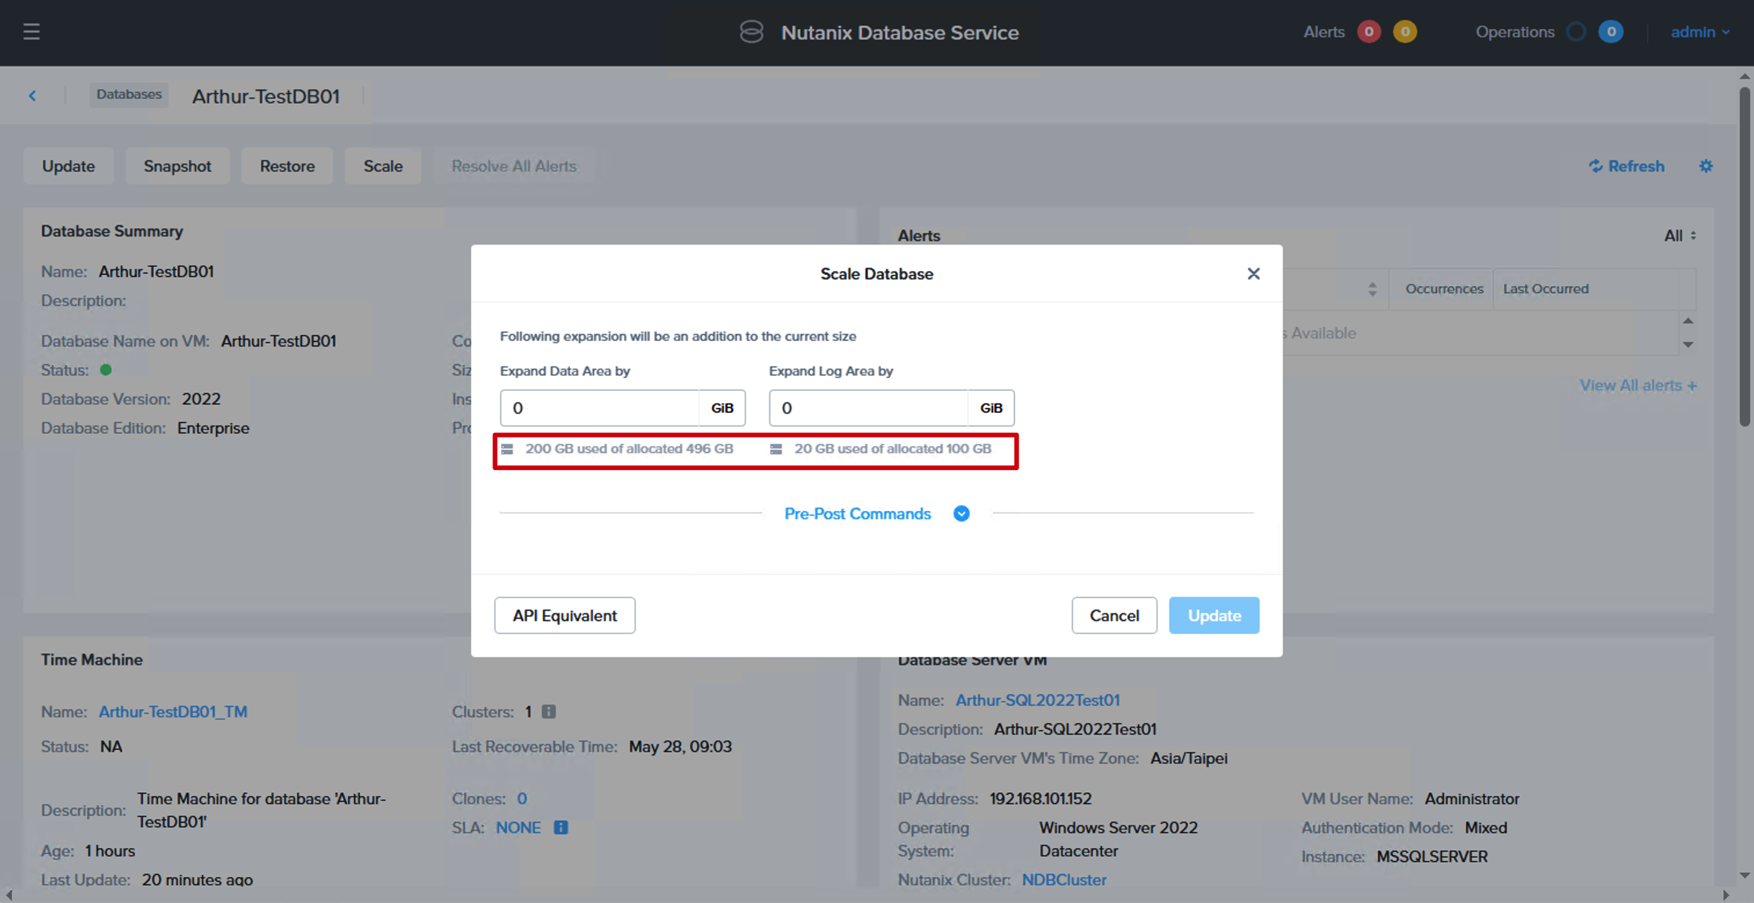The image size is (1754, 903).
Task: Click the Nutanix Database Service logo icon
Action: click(x=752, y=32)
